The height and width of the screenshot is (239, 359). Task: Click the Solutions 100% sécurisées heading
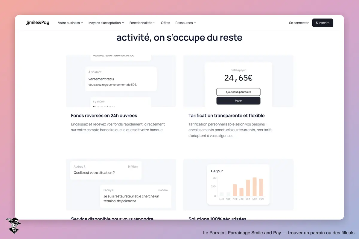217,218
